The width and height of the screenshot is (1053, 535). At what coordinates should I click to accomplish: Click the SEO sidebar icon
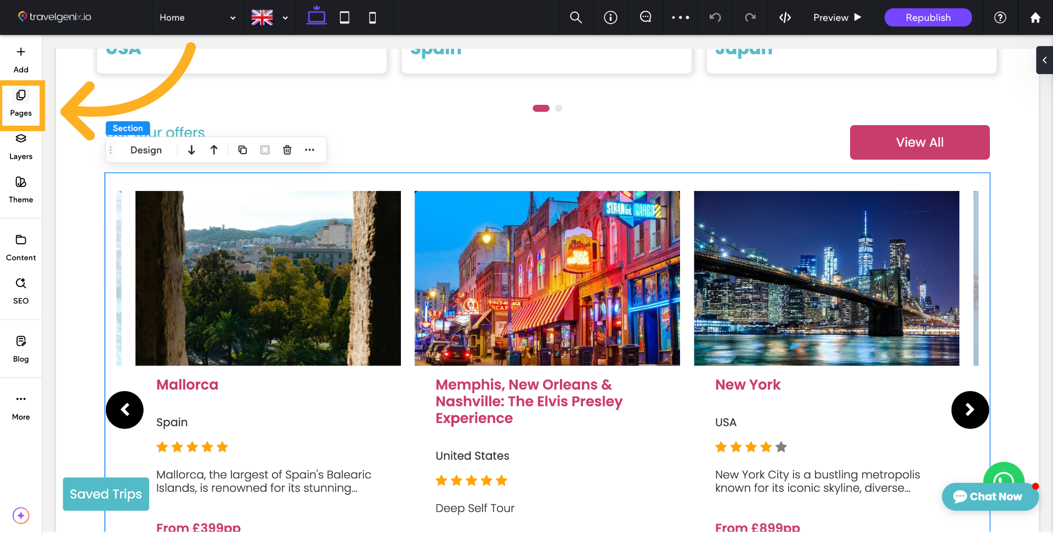(21, 290)
